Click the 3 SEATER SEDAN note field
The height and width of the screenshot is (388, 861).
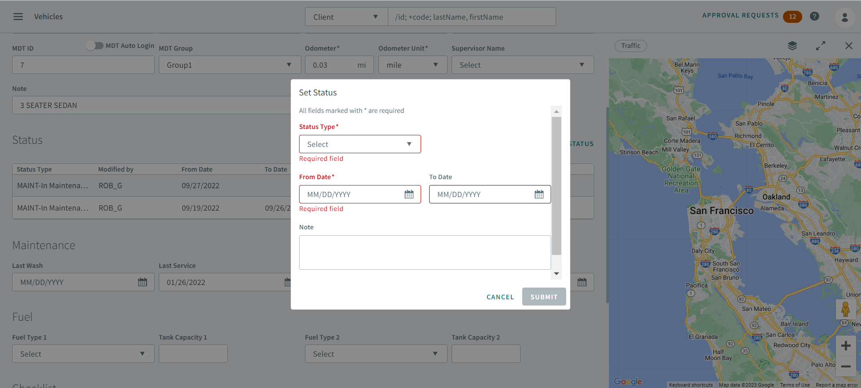pyautogui.click(x=152, y=105)
